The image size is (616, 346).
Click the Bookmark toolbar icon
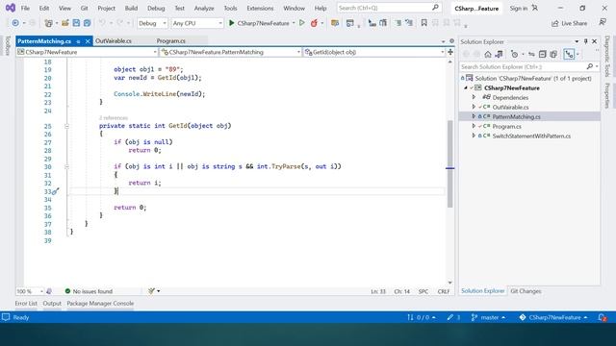pos(423,23)
